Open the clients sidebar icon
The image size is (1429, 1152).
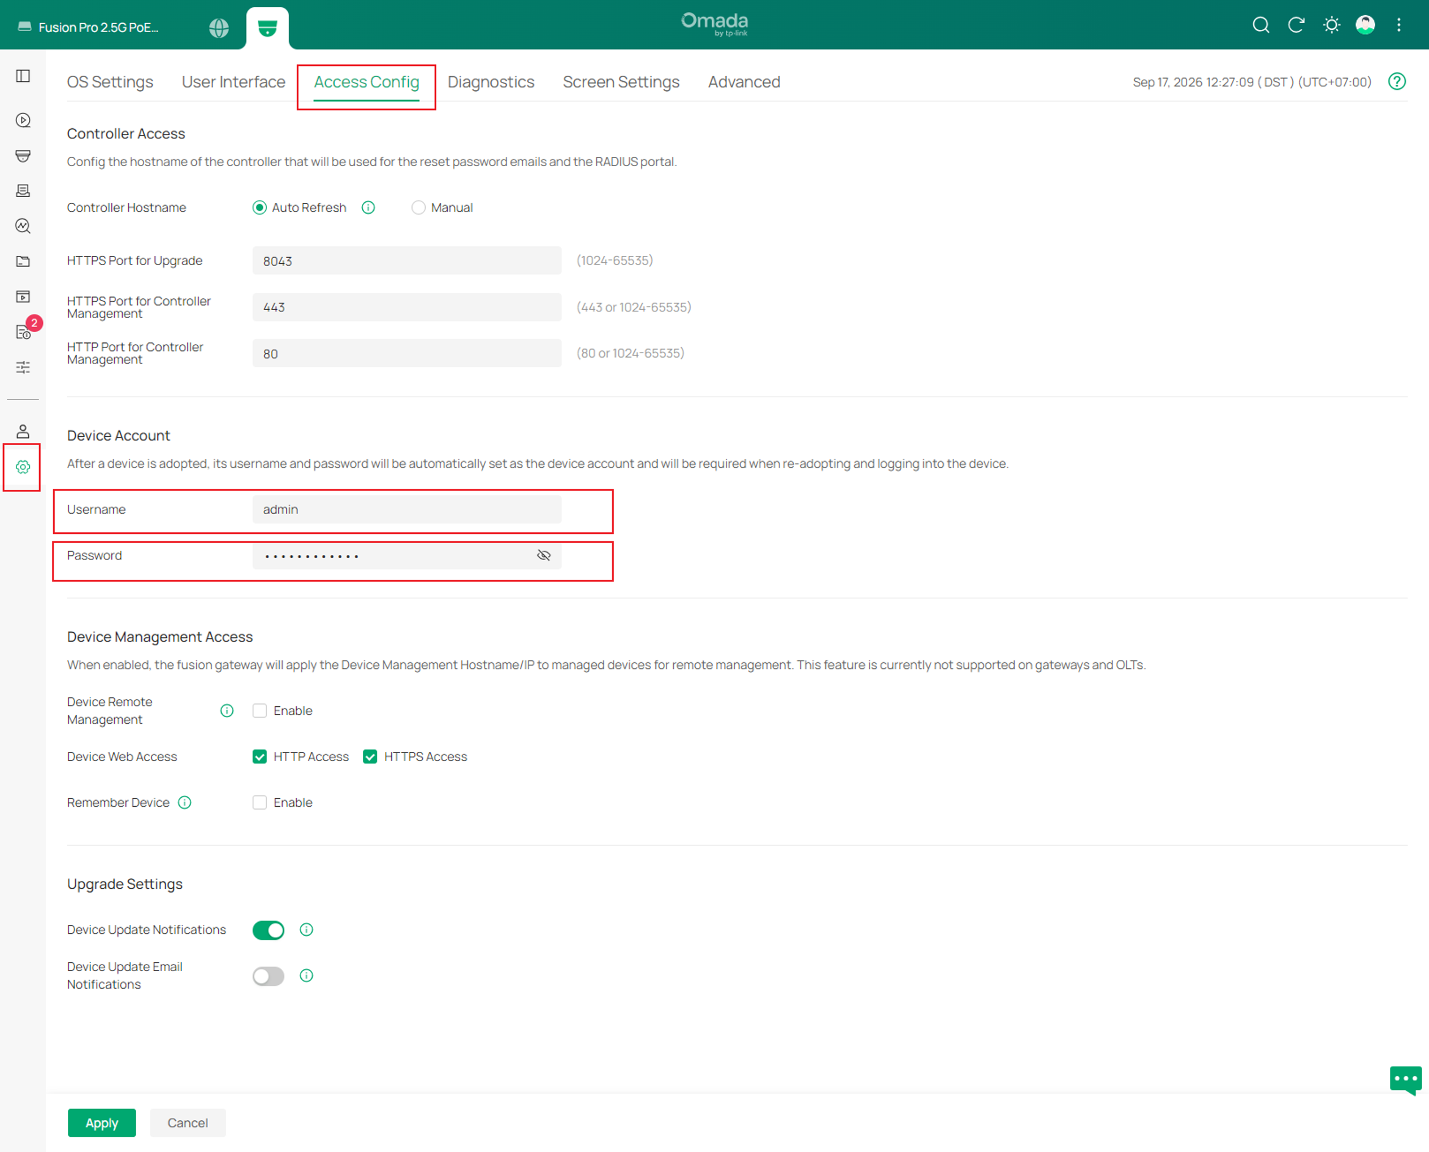[23, 191]
